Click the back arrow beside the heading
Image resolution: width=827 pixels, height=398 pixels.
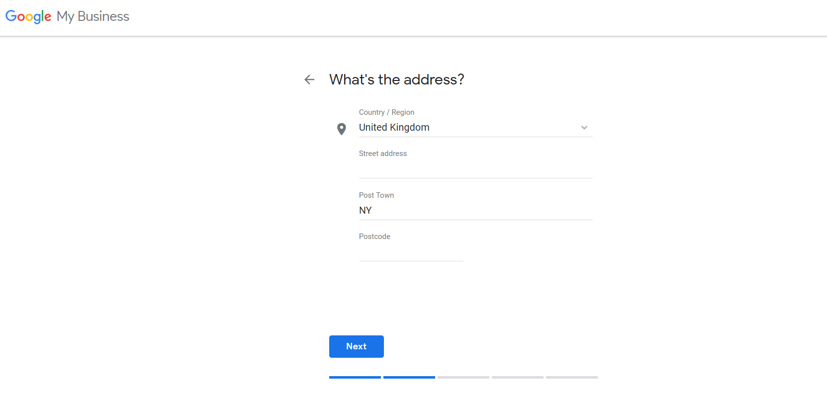pos(309,80)
